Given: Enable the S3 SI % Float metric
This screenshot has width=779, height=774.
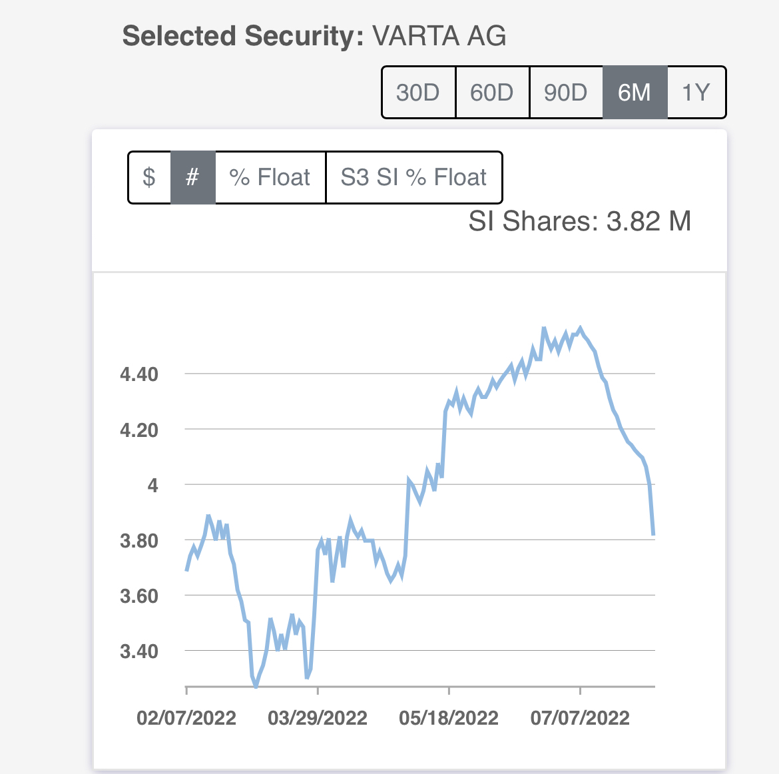Looking at the screenshot, I should coord(413,177).
